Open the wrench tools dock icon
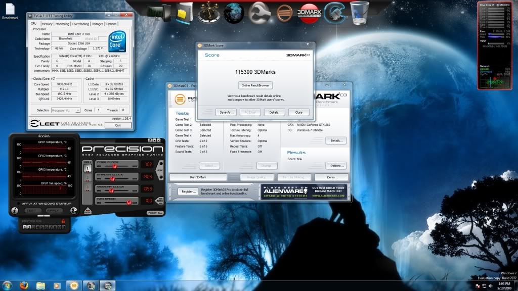Image resolution: width=518 pixels, height=291 pixels. click(x=260, y=13)
